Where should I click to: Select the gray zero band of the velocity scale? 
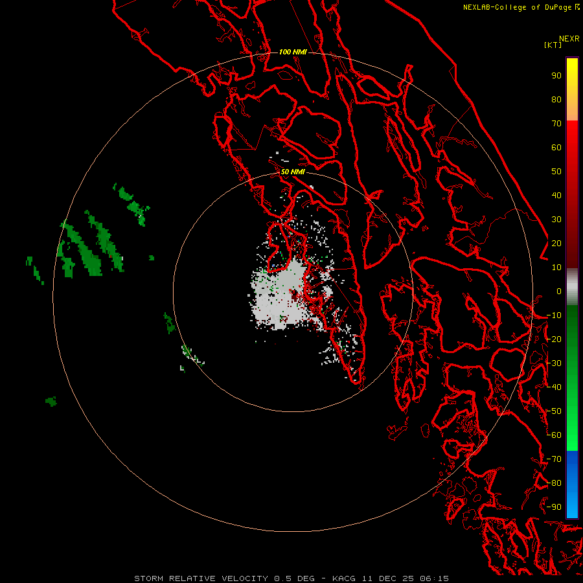(572, 287)
